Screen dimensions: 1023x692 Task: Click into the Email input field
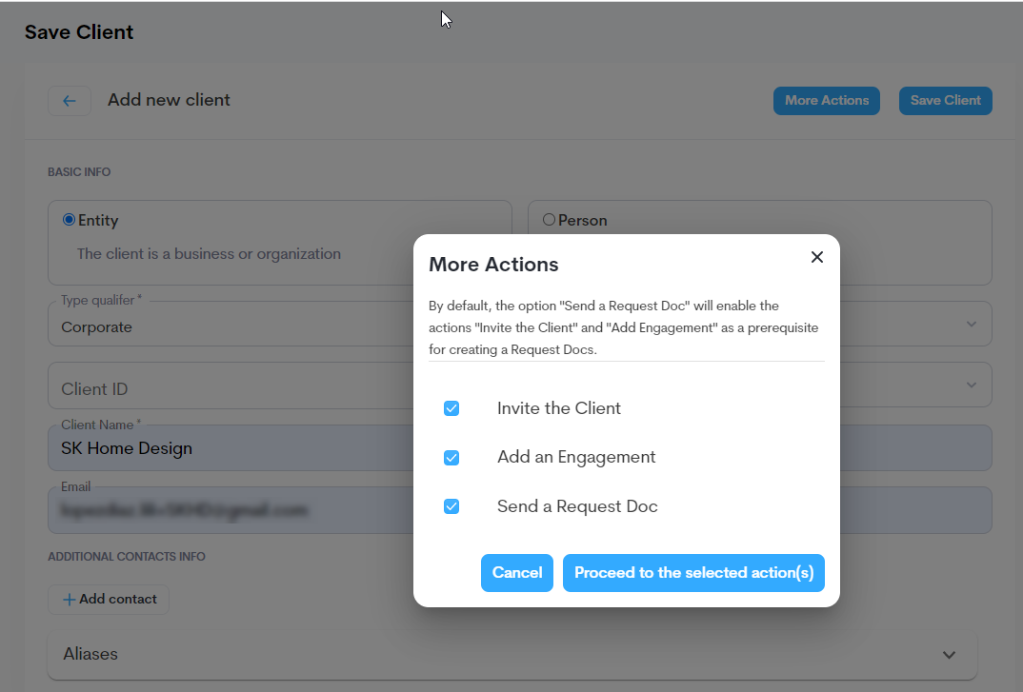229,511
